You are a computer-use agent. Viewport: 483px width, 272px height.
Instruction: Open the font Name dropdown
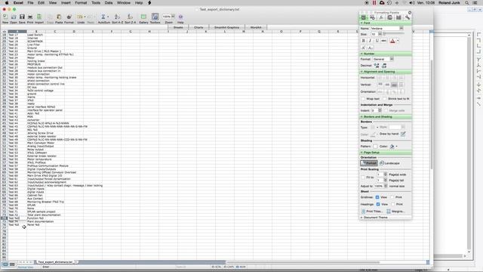pyautogui.click(x=401, y=29)
